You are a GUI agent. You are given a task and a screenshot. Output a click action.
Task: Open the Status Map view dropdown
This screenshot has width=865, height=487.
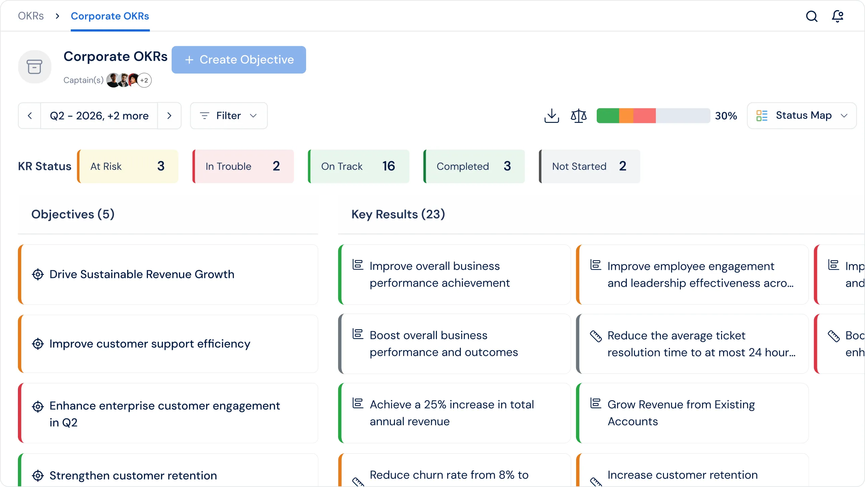click(x=802, y=116)
